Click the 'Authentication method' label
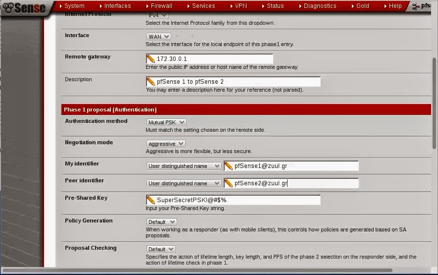This screenshot has width=438, height=275. [96, 121]
